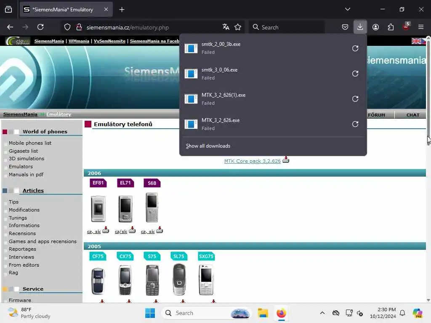Click the SXG75 phone label
Screen dimensions: 431x323
pyautogui.click(x=206, y=256)
